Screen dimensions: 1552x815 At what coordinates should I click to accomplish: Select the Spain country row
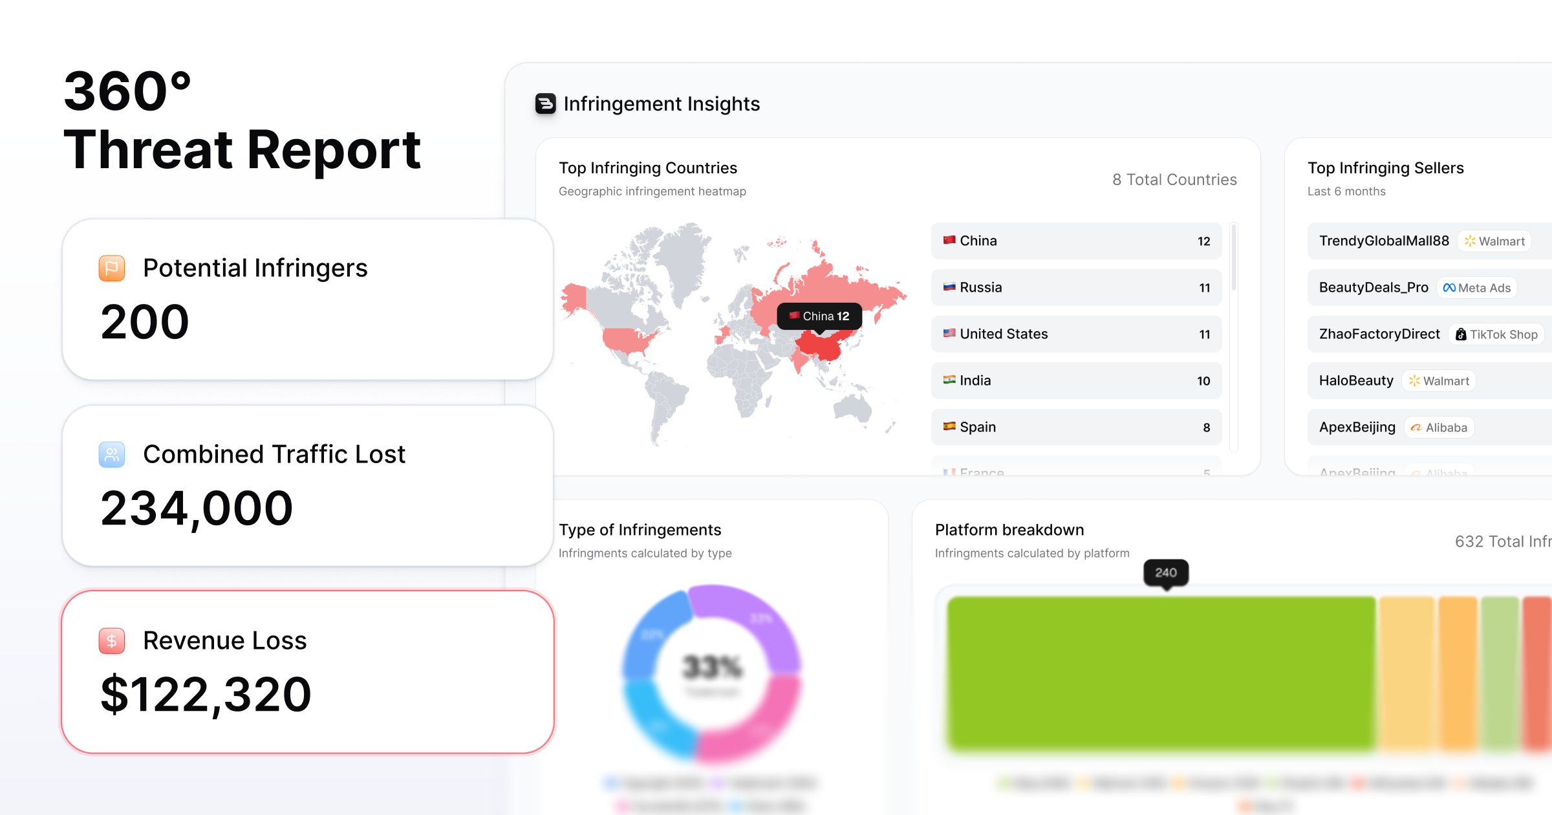[1076, 428]
